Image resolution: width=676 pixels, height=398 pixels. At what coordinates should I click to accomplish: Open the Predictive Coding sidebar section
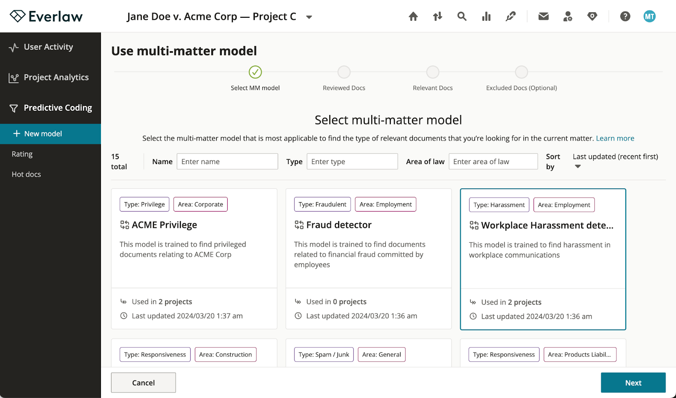click(50, 108)
